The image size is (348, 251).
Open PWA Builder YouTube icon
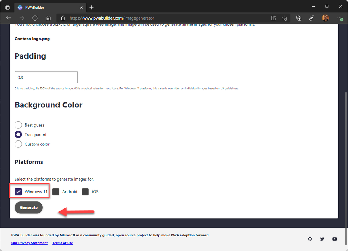(x=334, y=239)
